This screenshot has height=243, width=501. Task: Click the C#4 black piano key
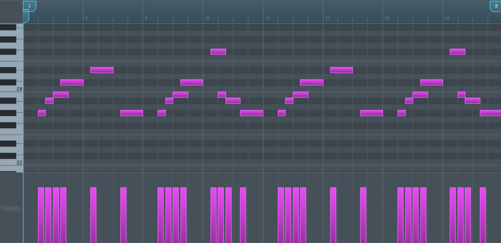click(8, 82)
